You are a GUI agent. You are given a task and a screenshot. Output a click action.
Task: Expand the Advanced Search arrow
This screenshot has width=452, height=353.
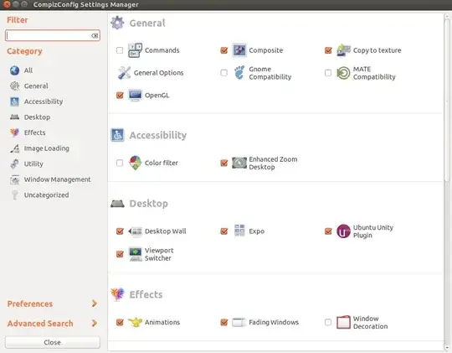[94, 323]
